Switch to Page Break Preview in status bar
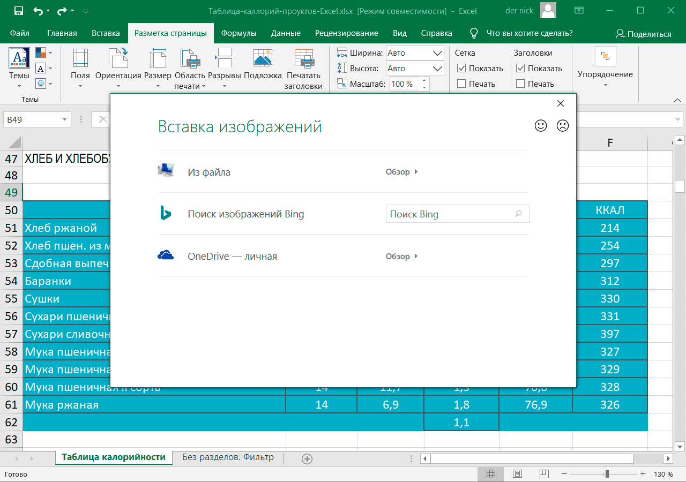This screenshot has height=482, width=686. point(543,474)
